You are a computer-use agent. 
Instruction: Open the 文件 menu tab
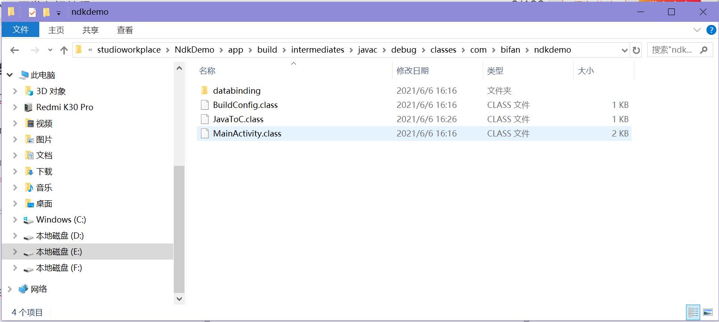pyautogui.click(x=21, y=30)
